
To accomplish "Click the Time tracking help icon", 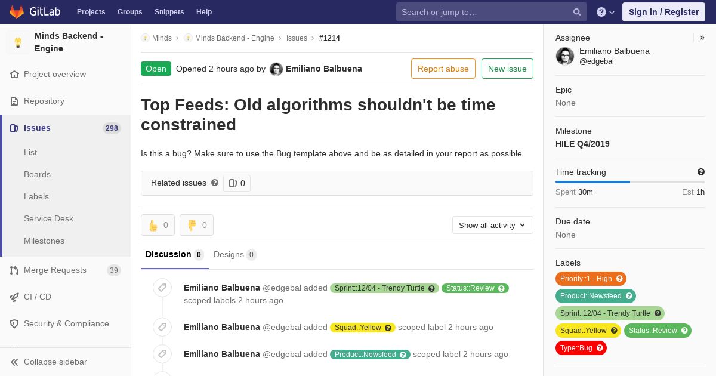I will point(701,172).
